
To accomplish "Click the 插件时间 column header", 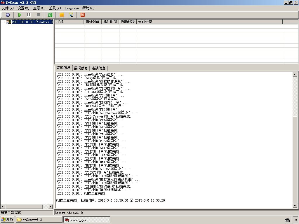I will click(110, 22).
